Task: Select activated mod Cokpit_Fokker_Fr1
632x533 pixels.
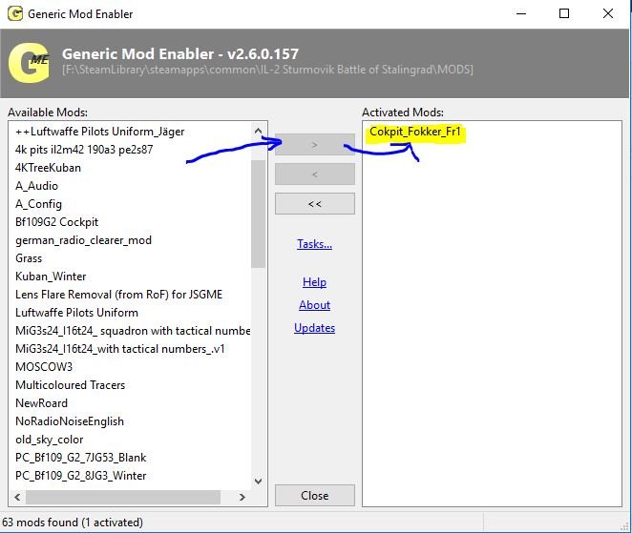Action: click(x=414, y=132)
